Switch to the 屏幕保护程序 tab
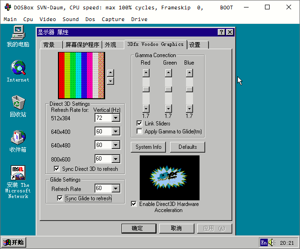300x249 pixels. (x=82, y=45)
